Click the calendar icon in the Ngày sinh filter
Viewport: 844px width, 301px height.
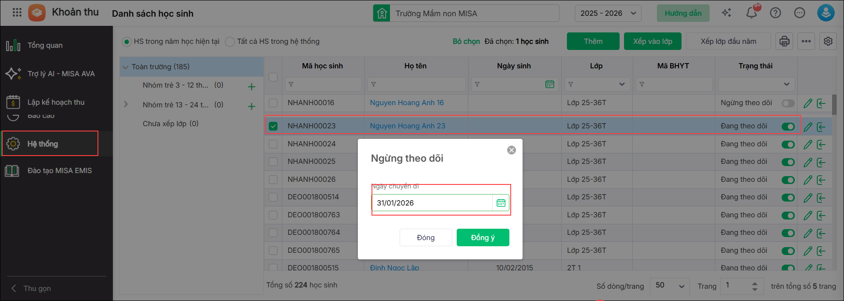(x=550, y=84)
